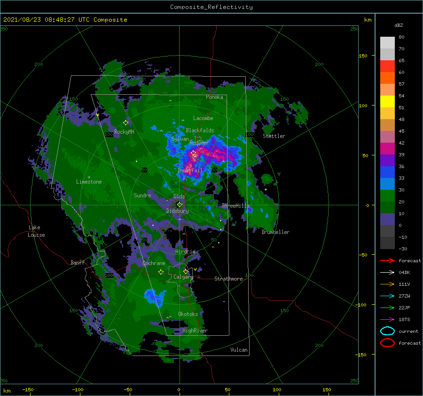Select the light blue 30-33 dBZ swatch

click(387, 184)
